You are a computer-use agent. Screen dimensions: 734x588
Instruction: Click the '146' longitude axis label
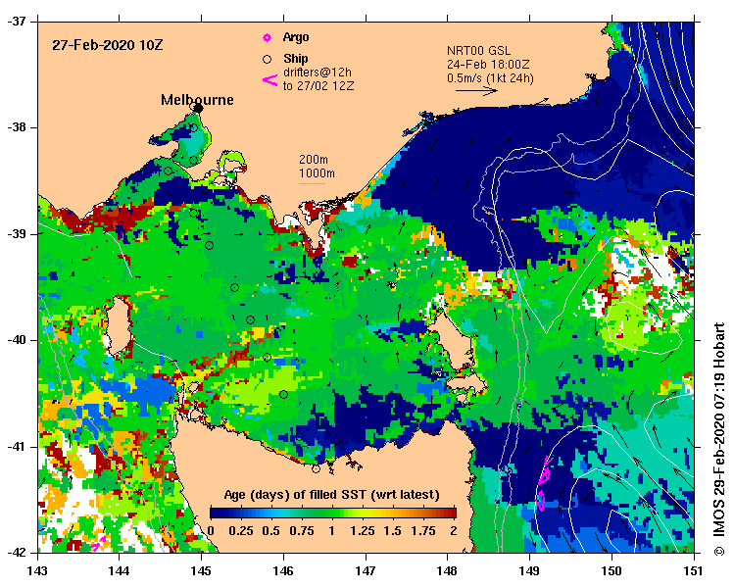[283, 570]
